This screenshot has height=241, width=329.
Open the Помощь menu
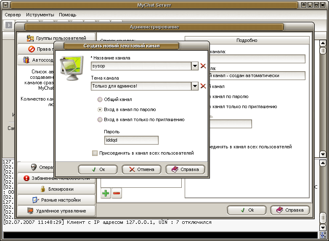[67, 15]
